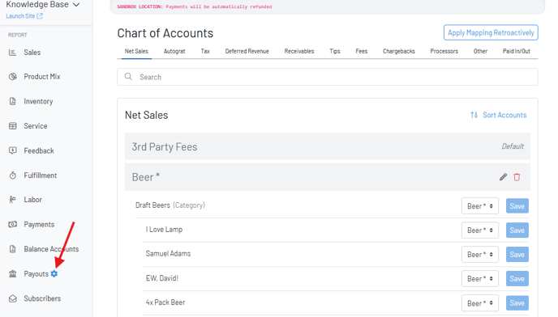Open the Payouts settings gear icon

[x=54, y=273]
